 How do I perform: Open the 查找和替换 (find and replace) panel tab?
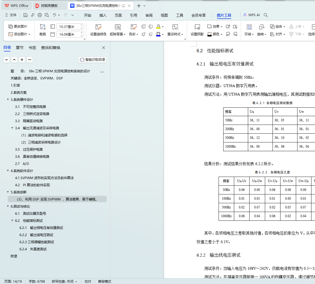51,48
